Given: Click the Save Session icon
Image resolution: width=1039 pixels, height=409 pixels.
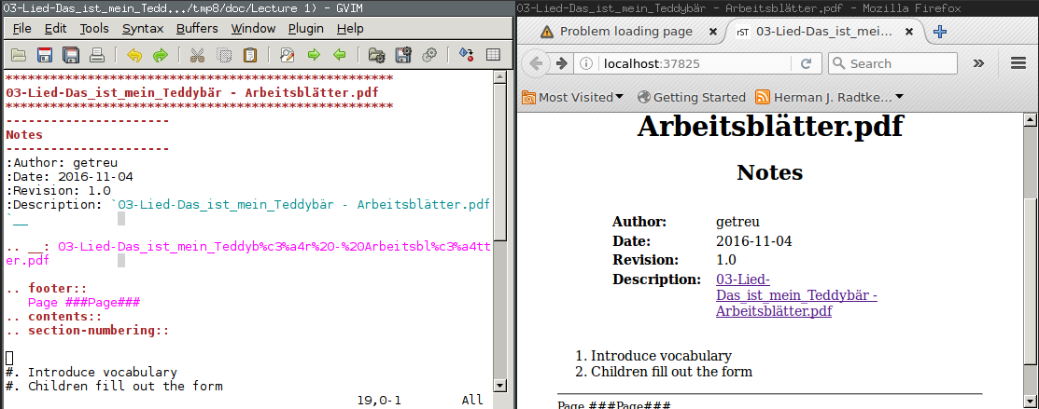Looking at the screenshot, I should click(403, 55).
